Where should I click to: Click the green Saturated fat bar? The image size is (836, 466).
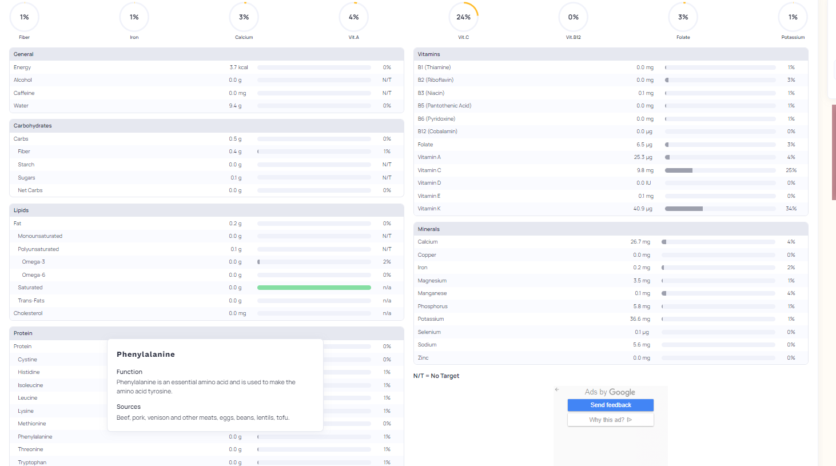pyautogui.click(x=314, y=288)
